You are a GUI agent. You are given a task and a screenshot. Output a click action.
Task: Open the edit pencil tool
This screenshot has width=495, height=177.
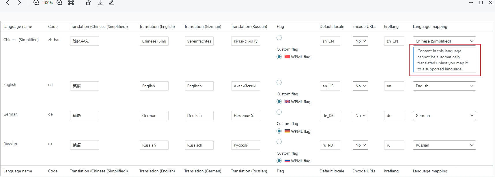(111, 3)
